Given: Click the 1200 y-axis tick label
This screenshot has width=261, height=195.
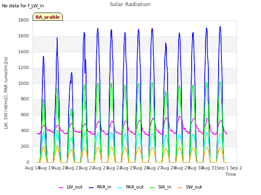Looking at the screenshot, I should click(24, 67).
